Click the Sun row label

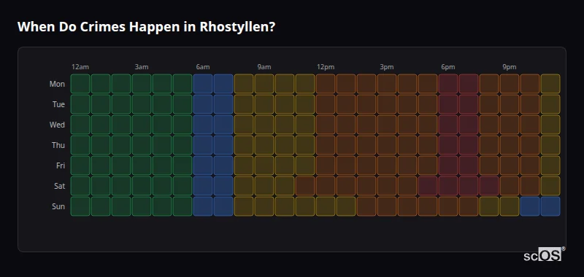pyautogui.click(x=58, y=206)
